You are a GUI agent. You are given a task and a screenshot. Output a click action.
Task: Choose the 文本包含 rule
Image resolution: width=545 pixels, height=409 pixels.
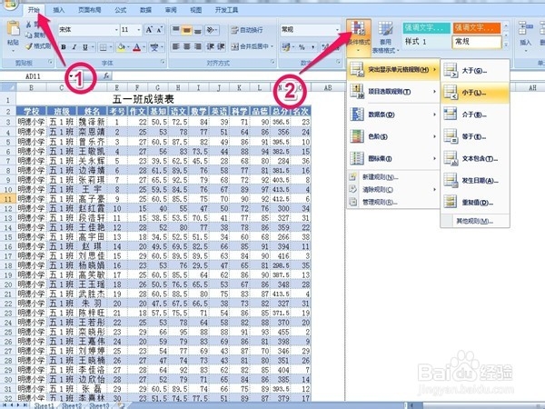point(475,158)
